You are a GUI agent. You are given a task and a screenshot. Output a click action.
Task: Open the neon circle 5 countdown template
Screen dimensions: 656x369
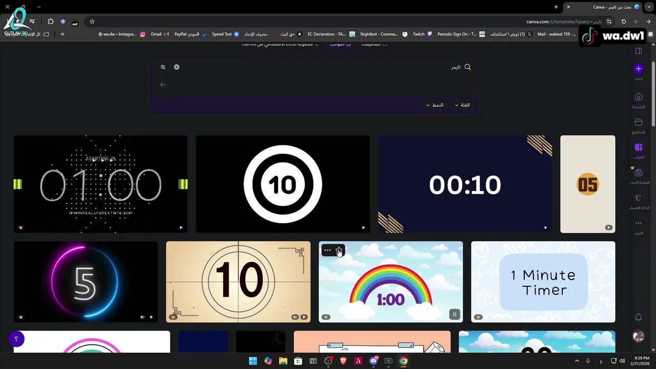(86, 282)
